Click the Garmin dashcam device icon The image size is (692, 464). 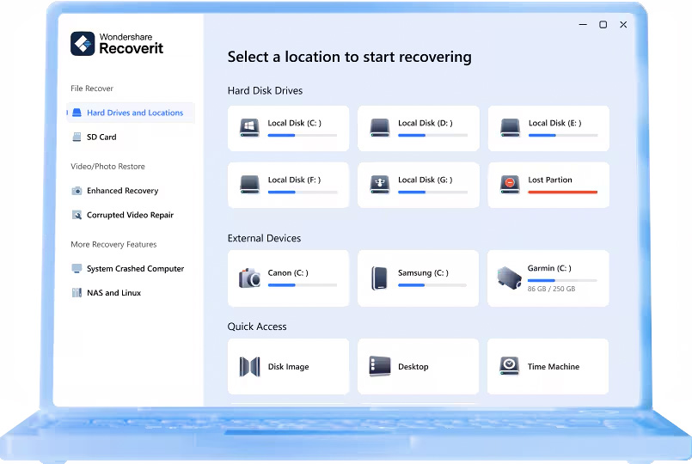pyautogui.click(x=509, y=278)
